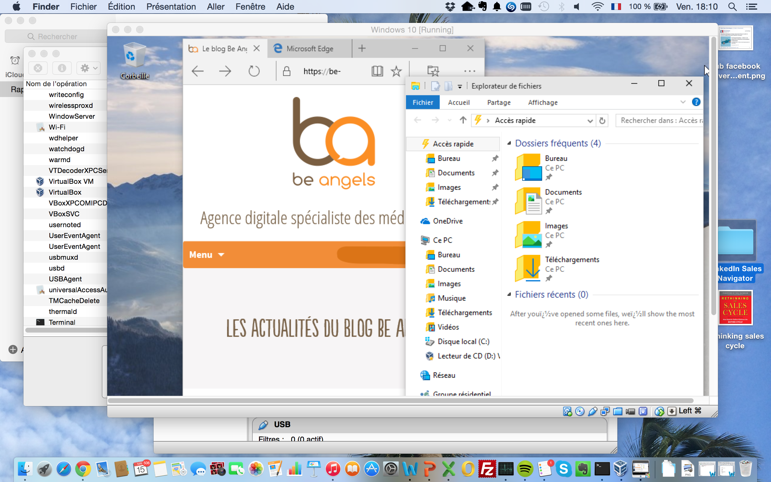This screenshot has height=482, width=771.
Task: Click Explorer Properties icon in title bar
Action: 435,86
